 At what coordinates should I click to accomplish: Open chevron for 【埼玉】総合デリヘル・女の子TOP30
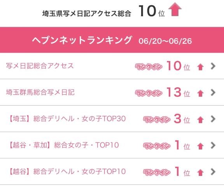pos(213,119)
